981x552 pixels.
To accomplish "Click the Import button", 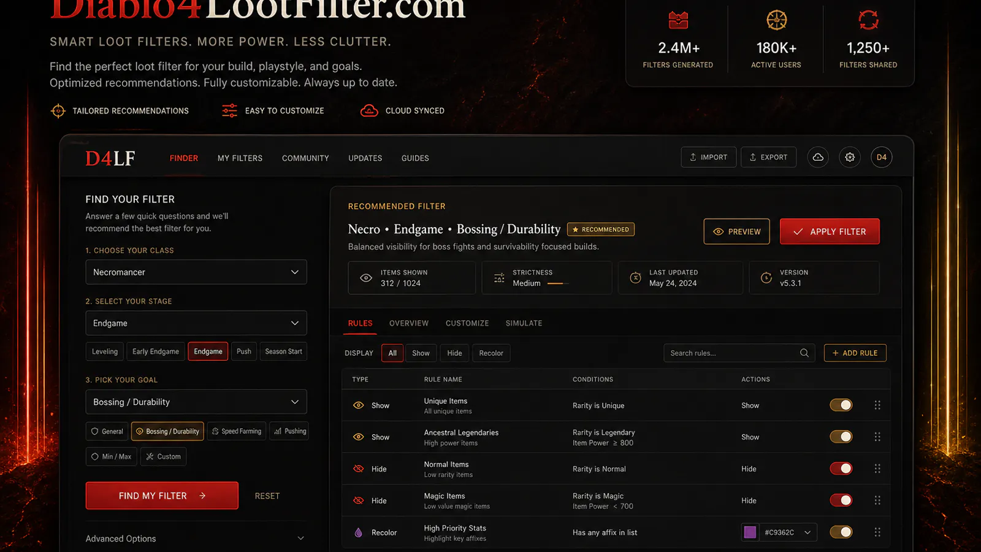I will coord(709,158).
